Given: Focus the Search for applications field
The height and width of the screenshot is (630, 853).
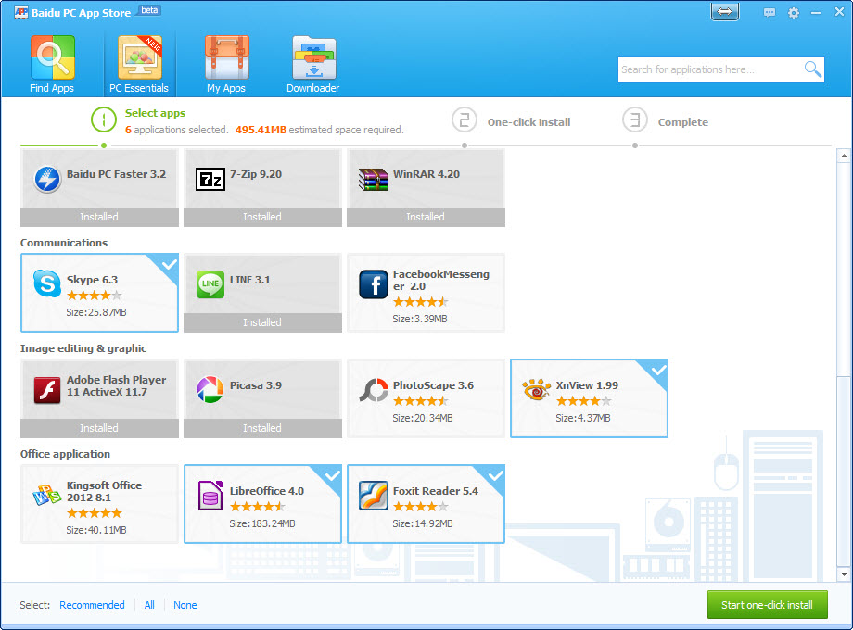Looking at the screenshot, I should pyautogui.click(x=710, y=69).
